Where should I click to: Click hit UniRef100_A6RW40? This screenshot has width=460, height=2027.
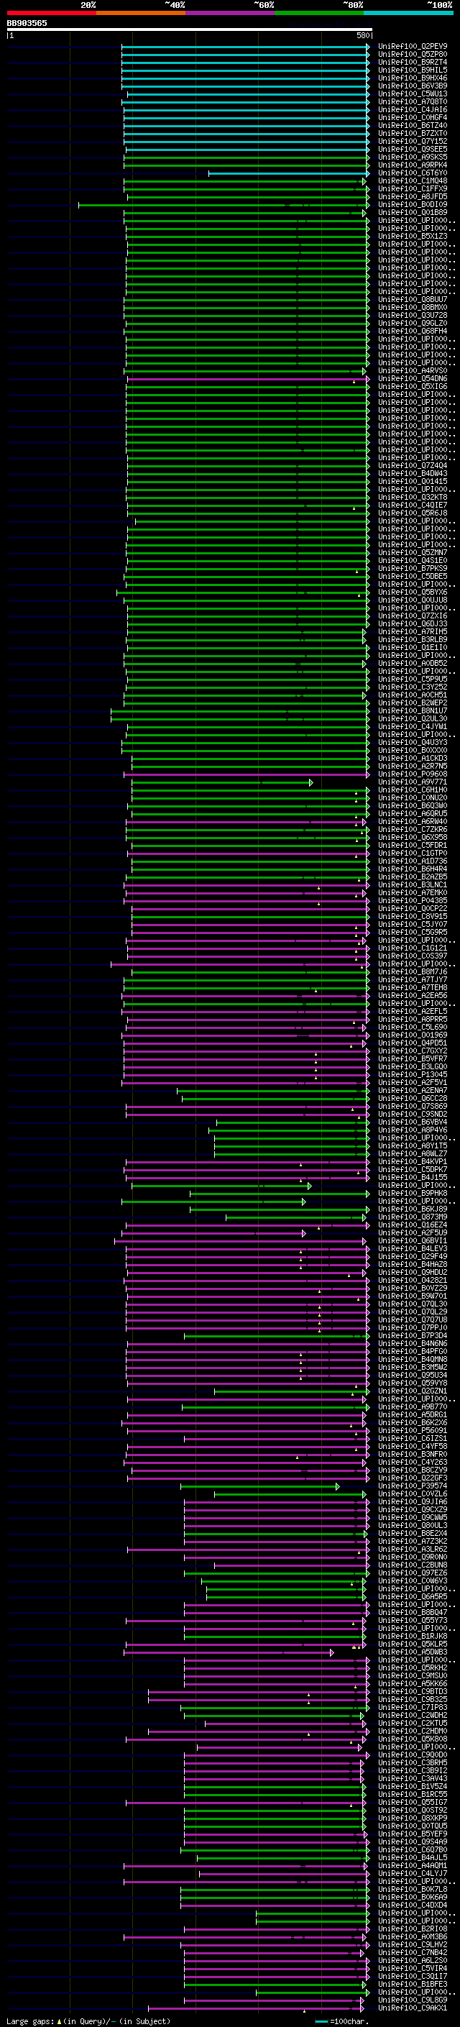413,821
